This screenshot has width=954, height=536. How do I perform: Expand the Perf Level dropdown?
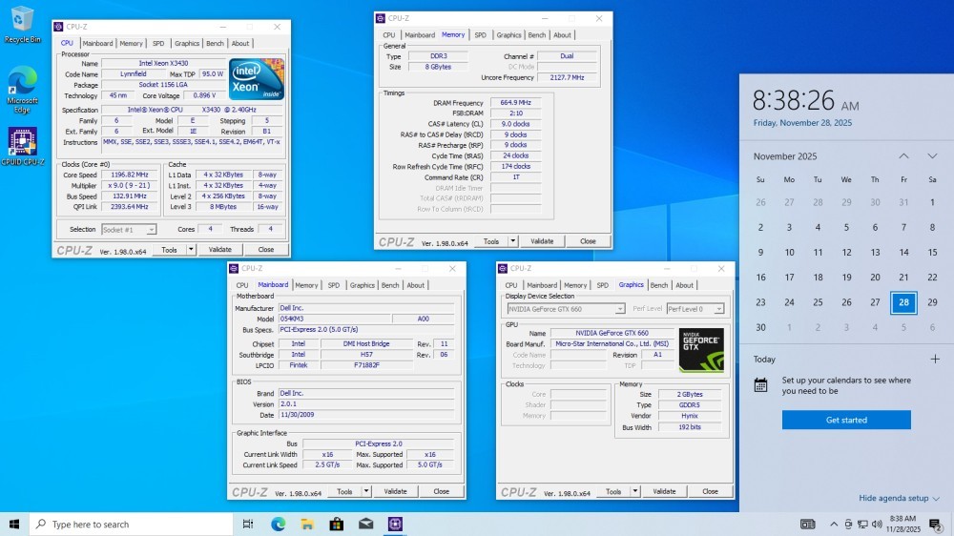pos(694,309)
